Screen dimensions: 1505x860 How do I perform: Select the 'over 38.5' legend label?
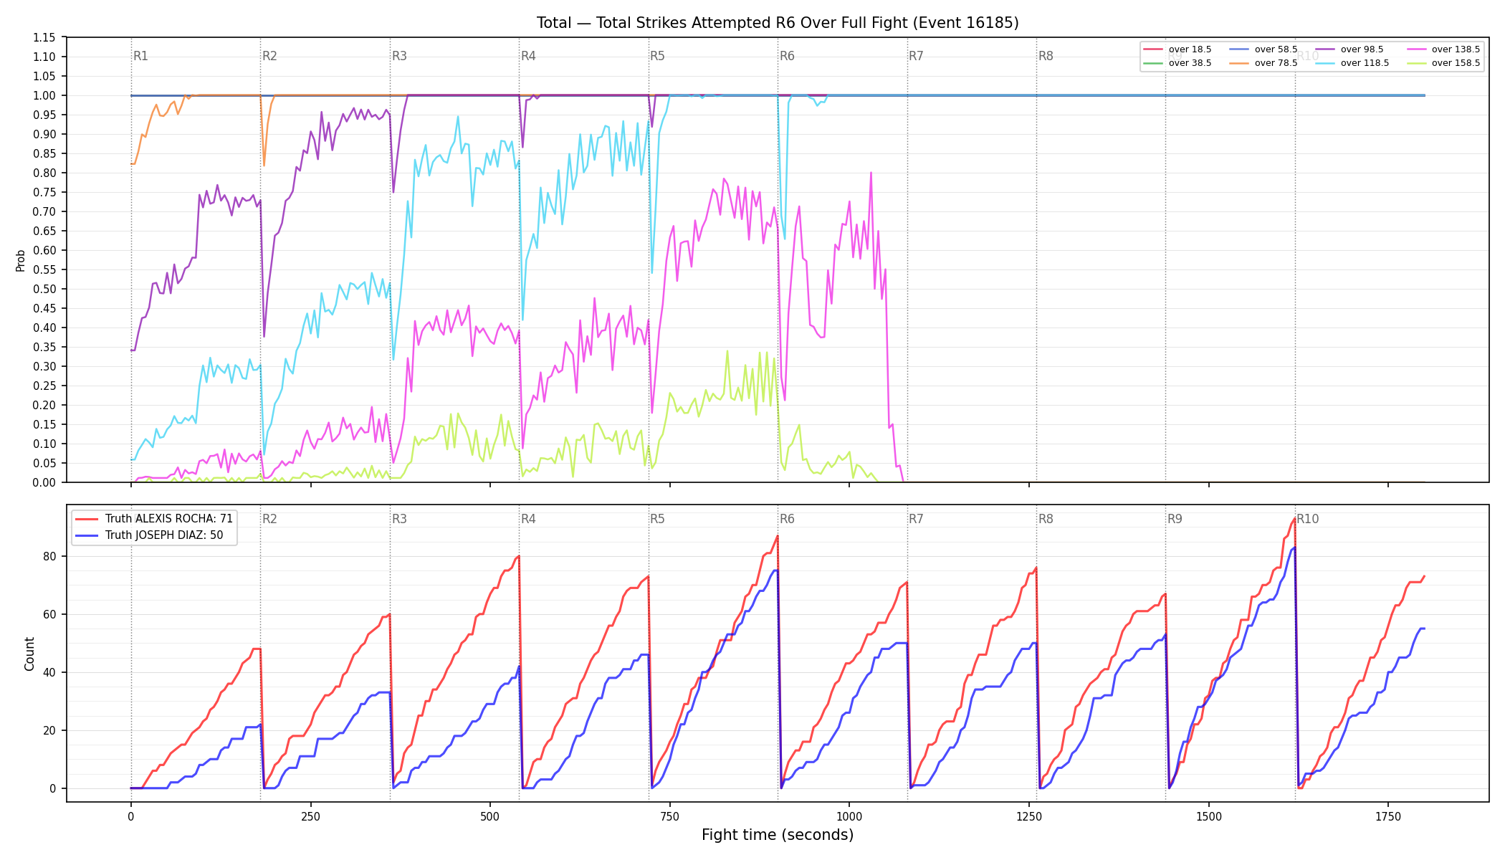tap(1190, 63)
